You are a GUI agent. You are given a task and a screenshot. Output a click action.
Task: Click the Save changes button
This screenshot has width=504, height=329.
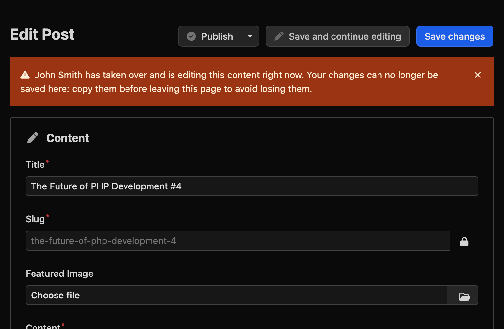[x=455, y=36]
